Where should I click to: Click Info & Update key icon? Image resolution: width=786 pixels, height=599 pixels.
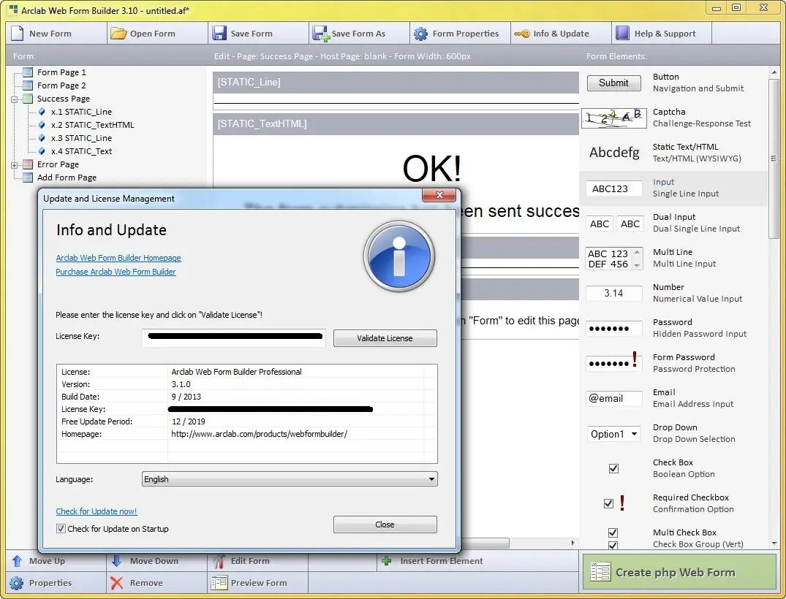click(522, 34)
